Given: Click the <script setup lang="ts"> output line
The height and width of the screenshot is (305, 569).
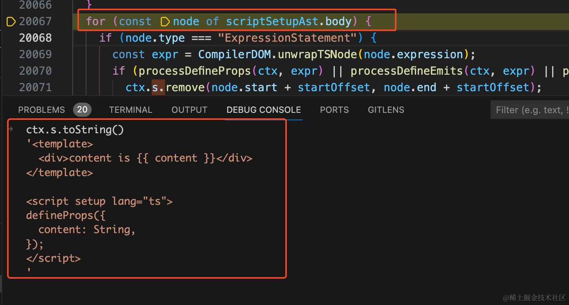Looking at the screenshot, I should click(99, 201).
